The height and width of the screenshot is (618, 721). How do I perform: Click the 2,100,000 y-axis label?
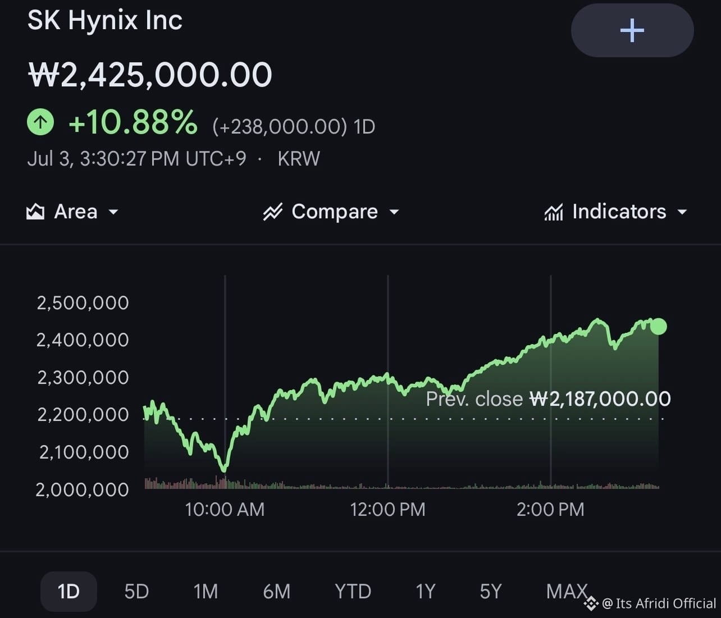tap(84, 452)
